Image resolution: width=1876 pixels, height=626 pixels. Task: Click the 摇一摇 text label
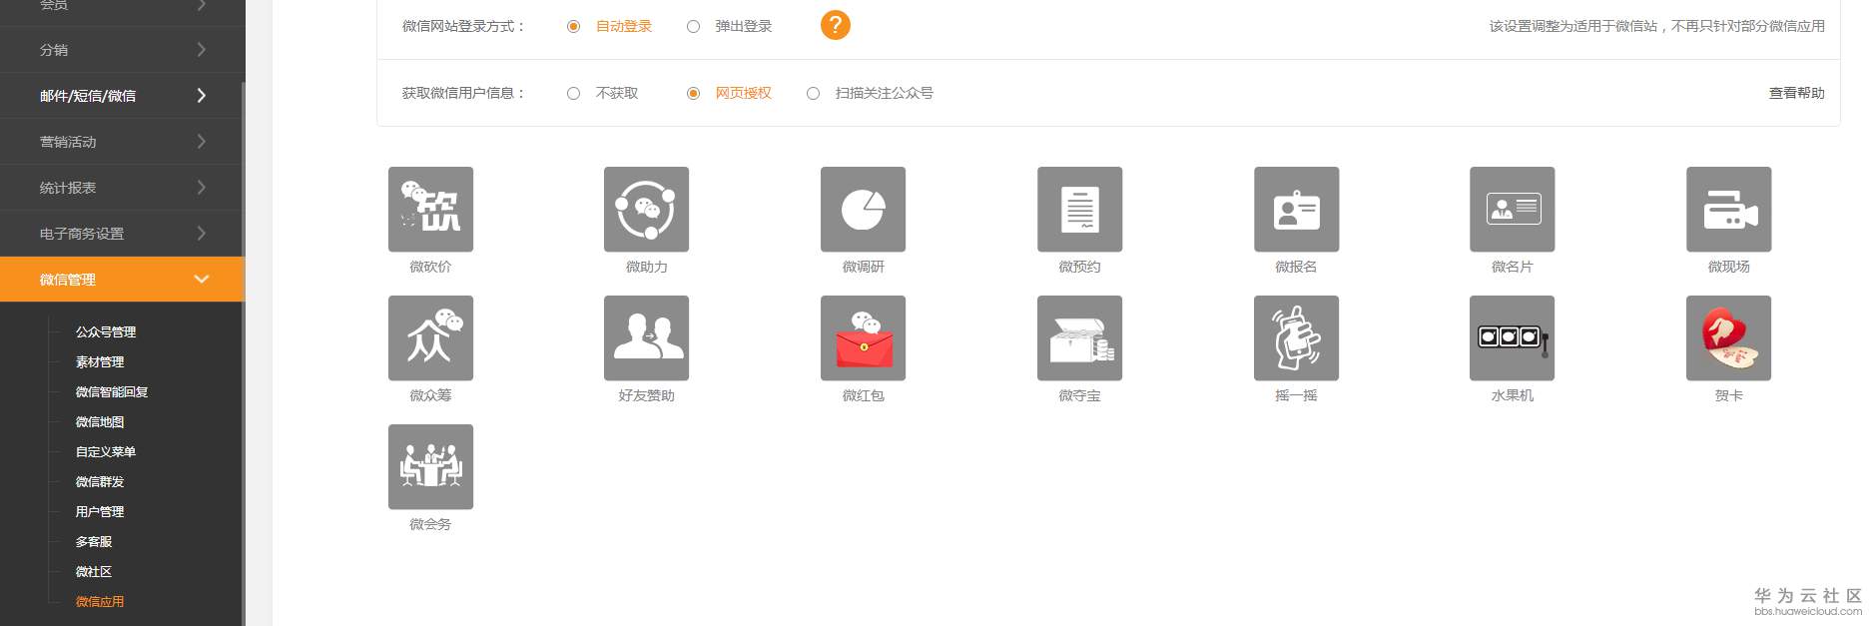(x=1296, y=395)
